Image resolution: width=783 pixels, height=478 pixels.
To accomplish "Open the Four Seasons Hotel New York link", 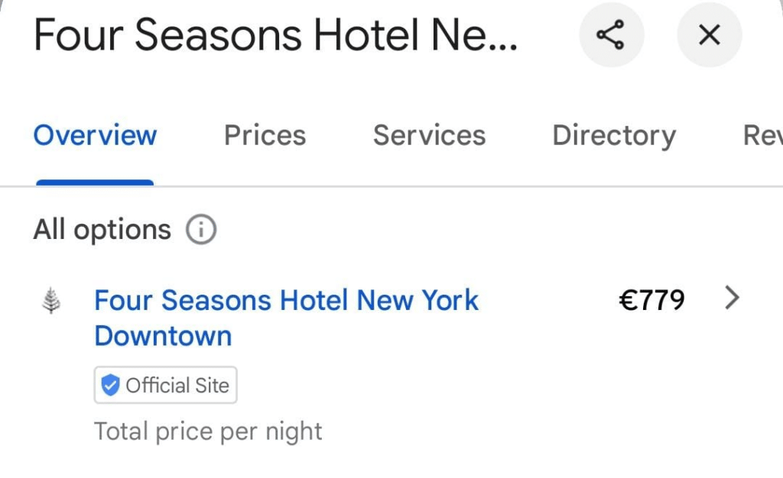I will point(286,318).
